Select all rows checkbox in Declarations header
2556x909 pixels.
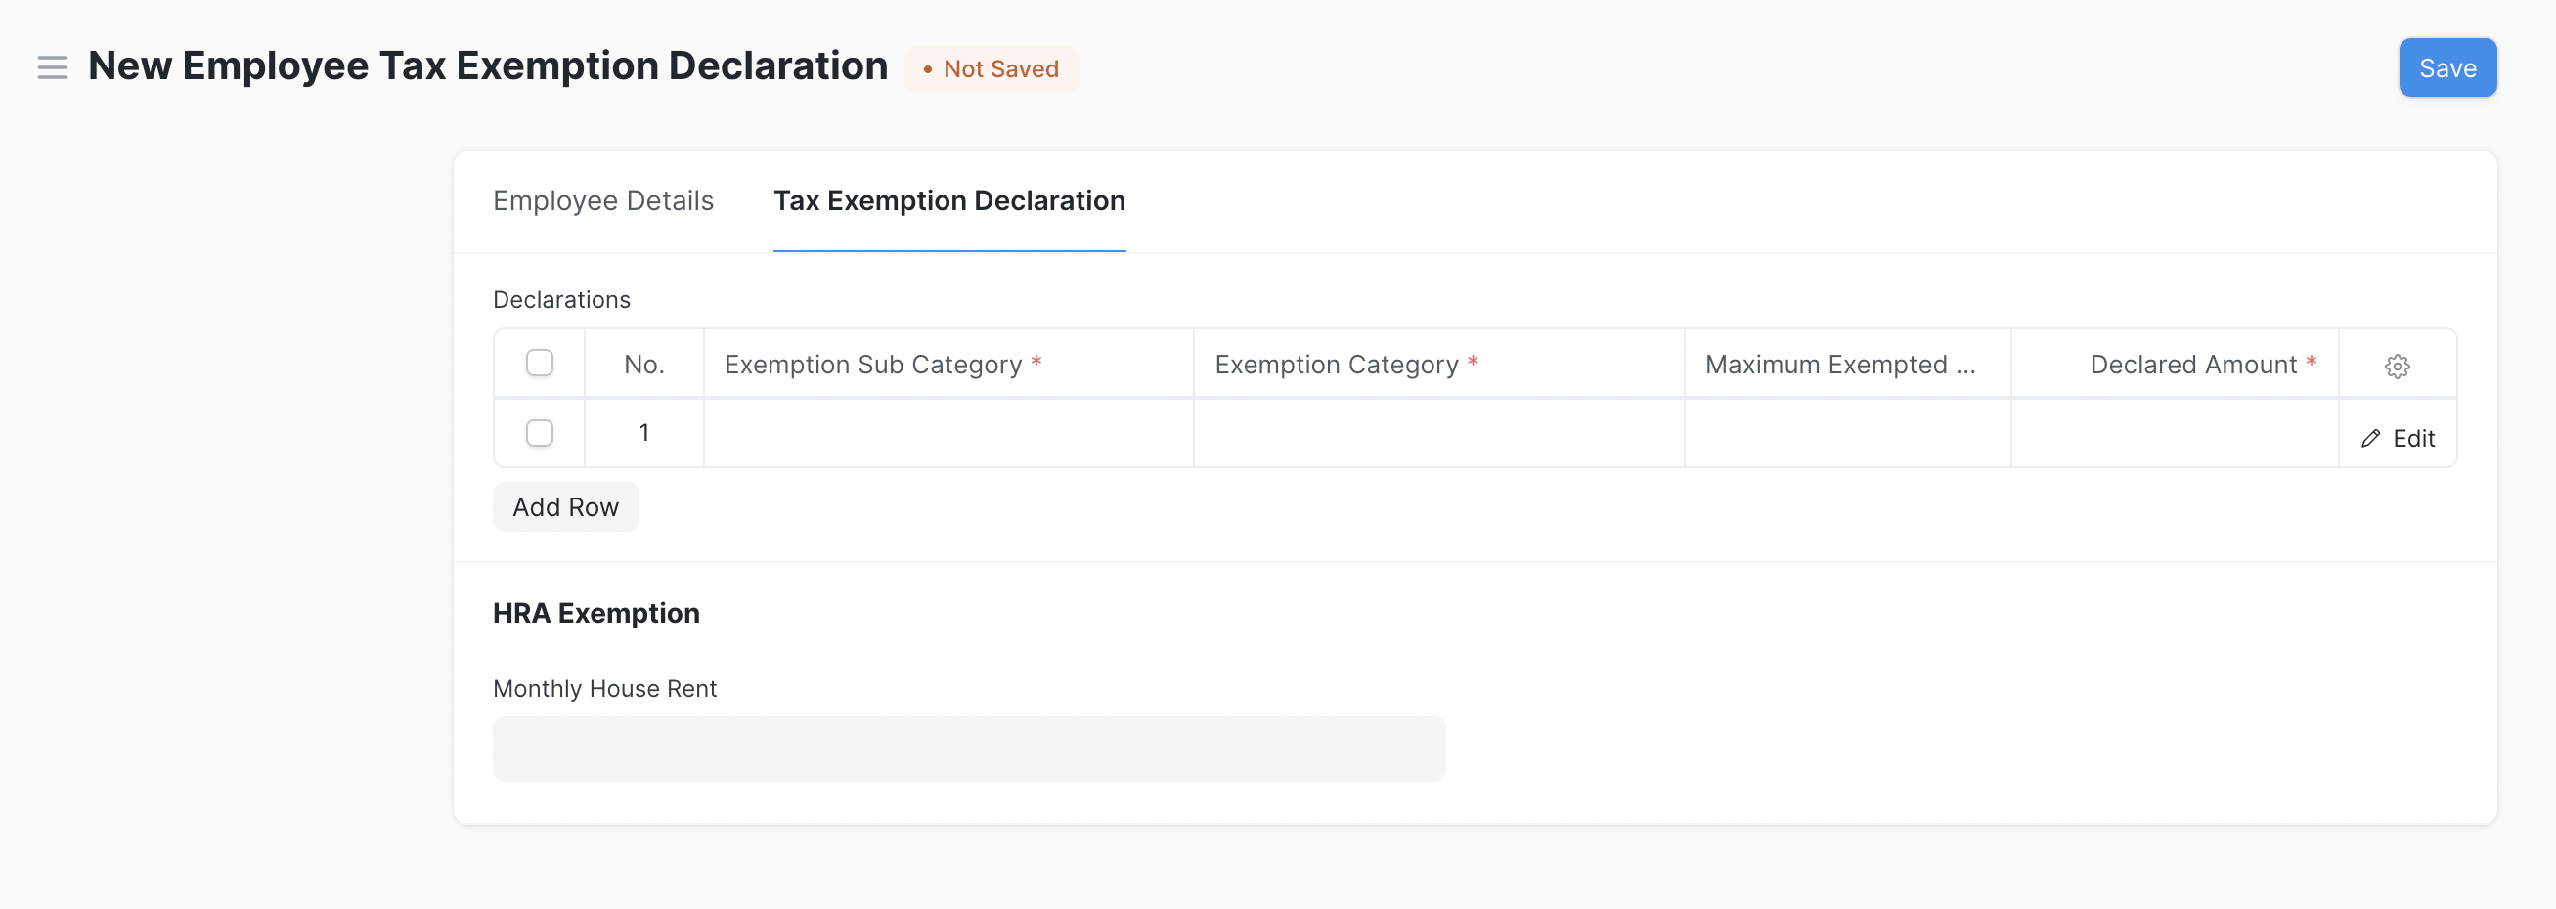point(540,364)
